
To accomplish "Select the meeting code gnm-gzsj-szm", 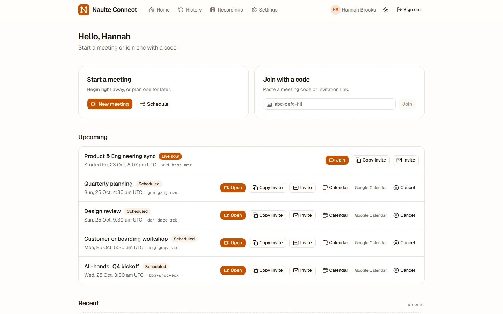I will point(162,193).
